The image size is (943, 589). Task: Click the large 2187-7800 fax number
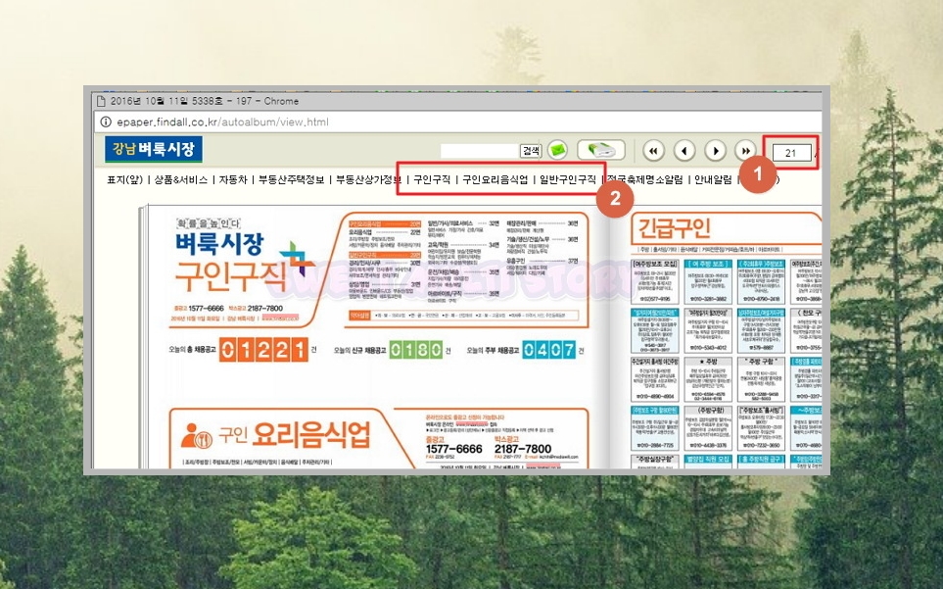tap(523, 449)
